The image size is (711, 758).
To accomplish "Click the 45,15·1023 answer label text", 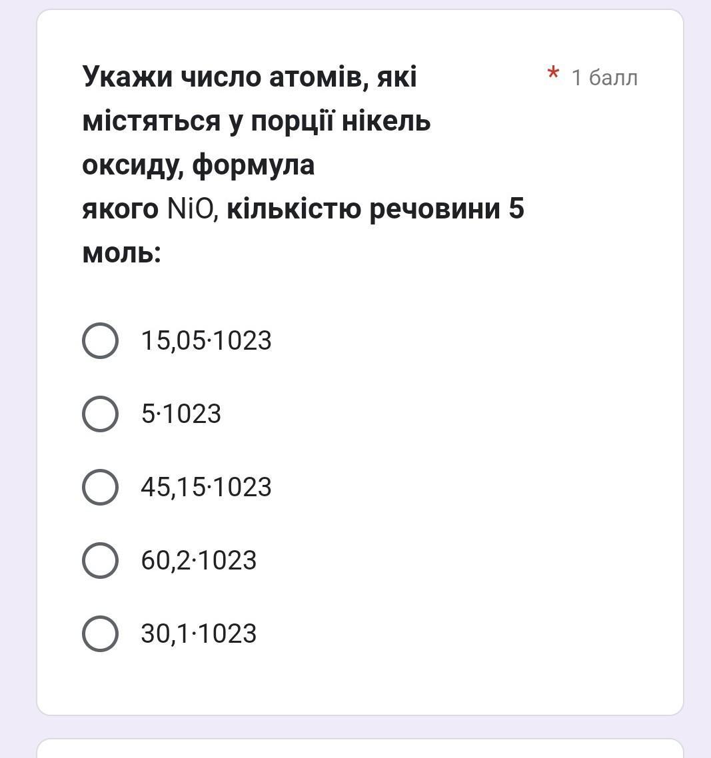I will [x=206, y=488].
